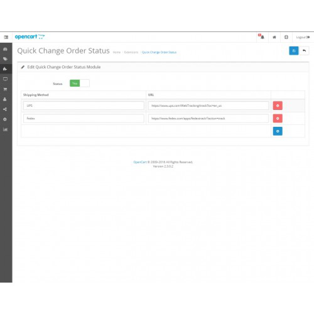Remove the UPS shipping method row
The width and height of the screenshot is (314, 314).
coord(278,106)
